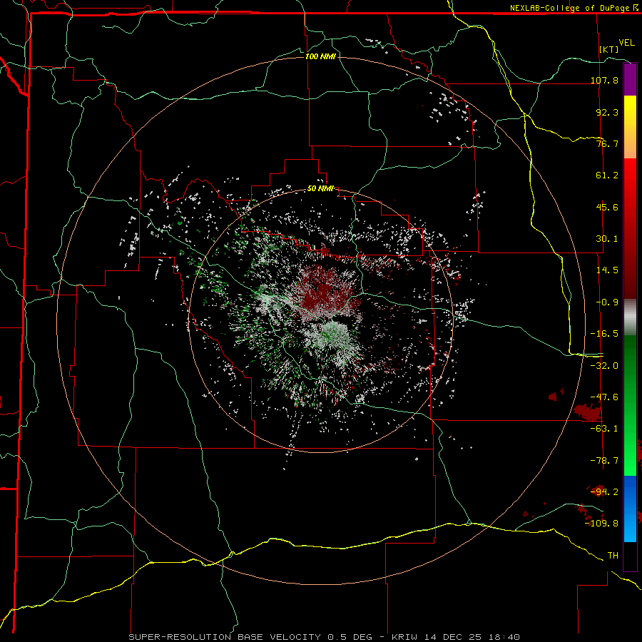Click the VEL legend title

tap(626, 43)
